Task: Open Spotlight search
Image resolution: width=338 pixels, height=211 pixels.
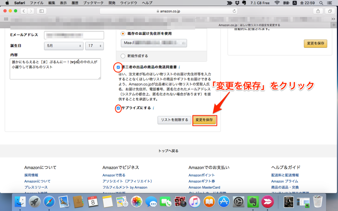Action: click(321, 3)
